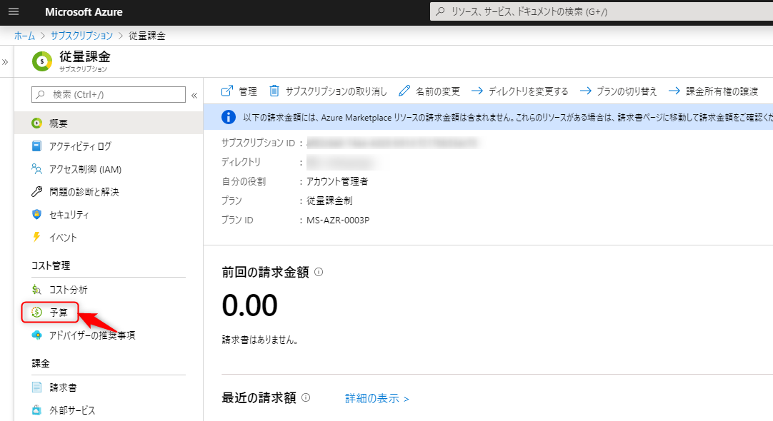This screenshot has height=421, width=773.
Task: Click the MS-AZR-0003P plan ID text
Action: click(x=338, y=220)
